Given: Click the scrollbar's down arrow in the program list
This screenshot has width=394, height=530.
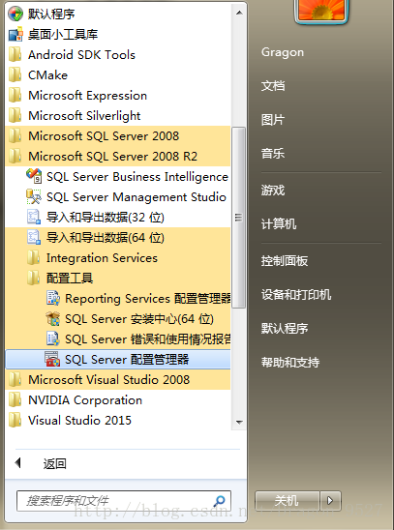Looking at the screenshot, I should [x=239, y=422].
